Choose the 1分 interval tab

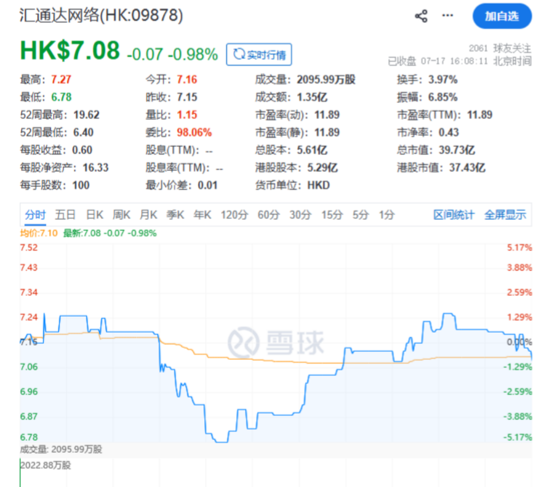point(387,215)
